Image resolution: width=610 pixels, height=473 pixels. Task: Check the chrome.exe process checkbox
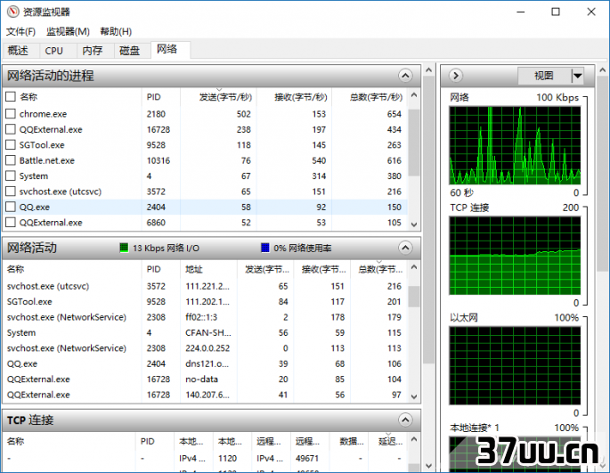click(11, 114)
